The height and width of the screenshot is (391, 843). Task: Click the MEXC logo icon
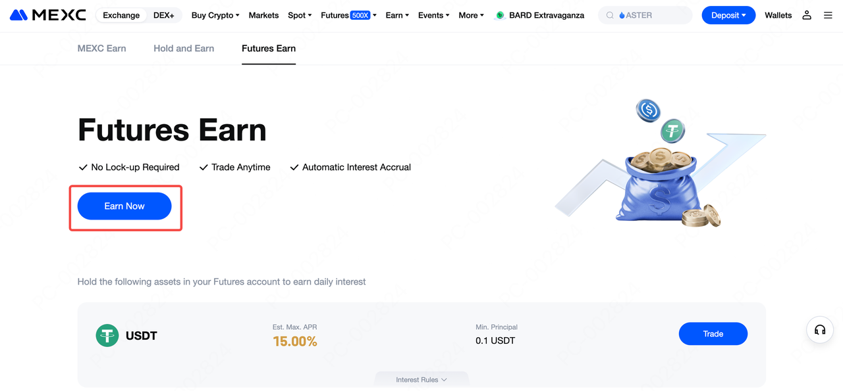click(18, 15)
